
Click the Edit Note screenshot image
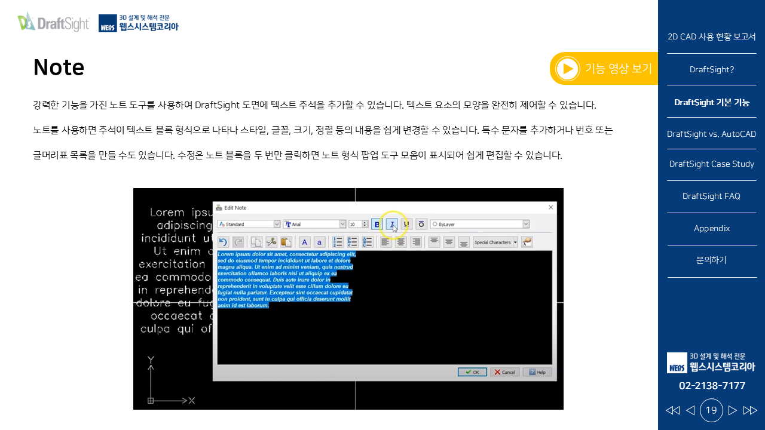click(348, 299)
